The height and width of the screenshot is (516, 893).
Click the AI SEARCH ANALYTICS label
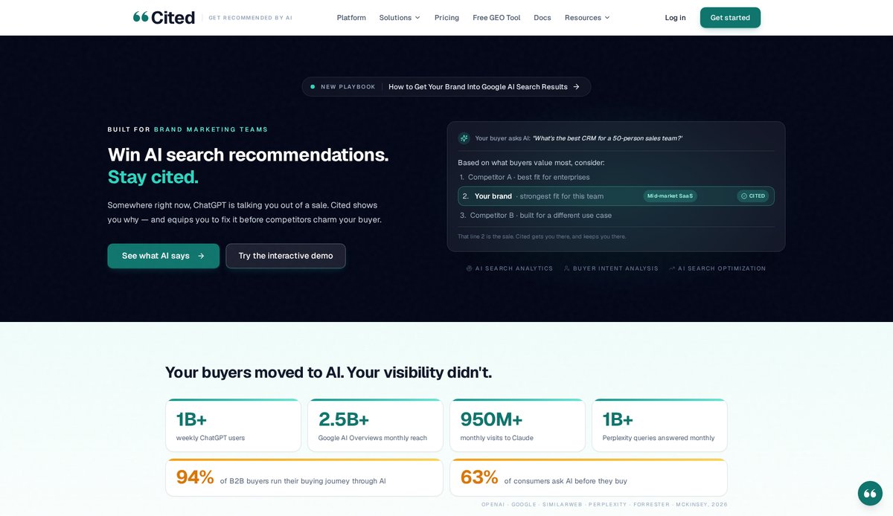point(514,268)
